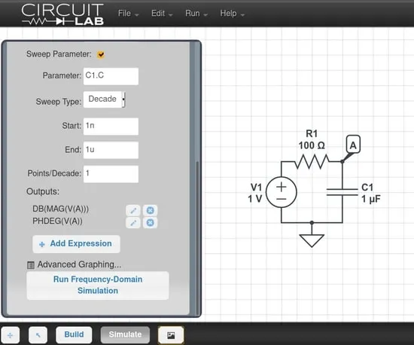414x345 pixels.
Task: Select the arrow pointer tool
Action: pos(38,335)
